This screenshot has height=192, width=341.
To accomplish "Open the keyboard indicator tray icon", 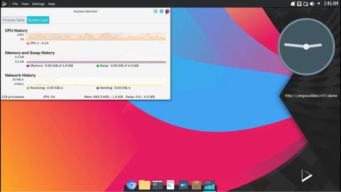I will (x=299, y=4).
